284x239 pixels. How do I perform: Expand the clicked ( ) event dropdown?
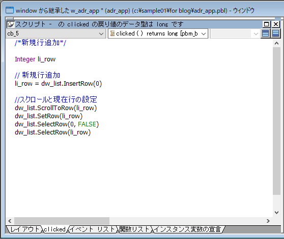204,34
